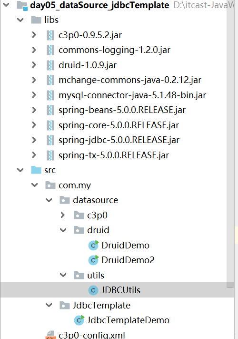Click the JdbcTemplateDemo class icon

(x=79, y=320)
